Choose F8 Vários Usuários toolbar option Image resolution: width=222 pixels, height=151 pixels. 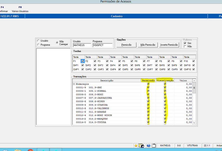tap(20, 9)
